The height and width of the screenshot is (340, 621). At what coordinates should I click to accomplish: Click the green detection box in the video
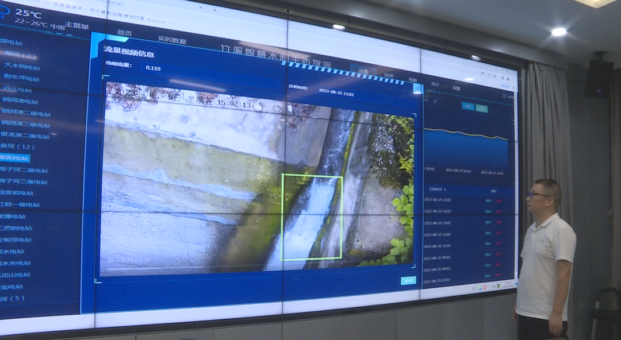[312, 217]
